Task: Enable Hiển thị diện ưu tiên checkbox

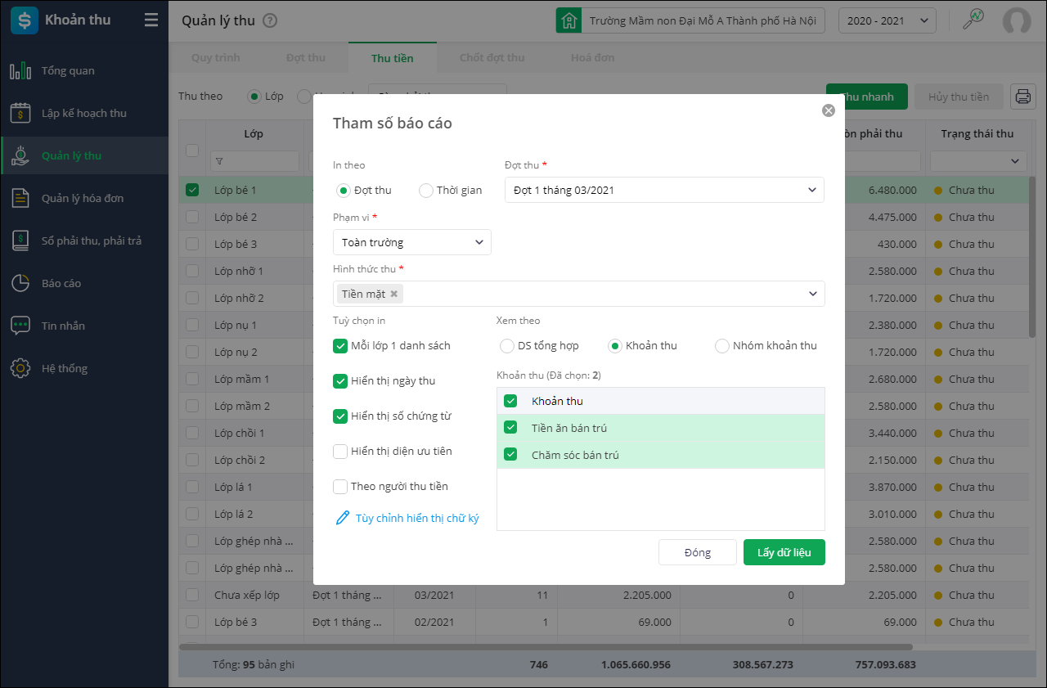Action: point(340,452)
